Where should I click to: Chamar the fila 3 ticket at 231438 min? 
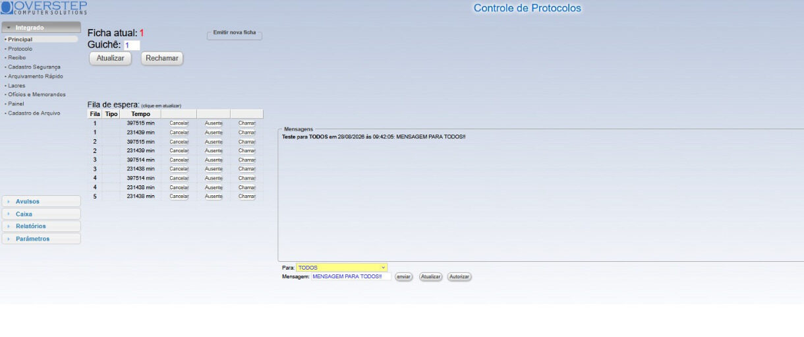click(x=246, y=169)
